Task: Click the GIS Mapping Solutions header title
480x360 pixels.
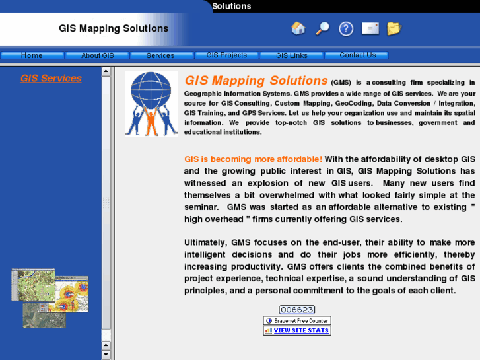Action: pyautogui.click(x=114, y=28)
